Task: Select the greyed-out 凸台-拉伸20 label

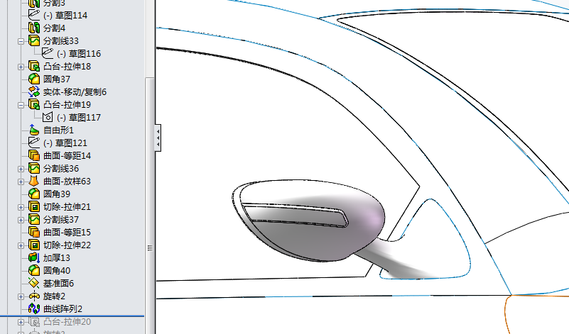Action: coord(67,321)
